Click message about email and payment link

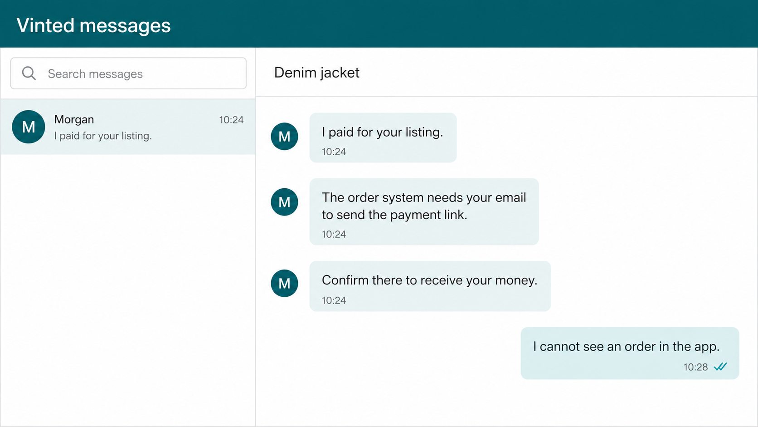point(424,211)
